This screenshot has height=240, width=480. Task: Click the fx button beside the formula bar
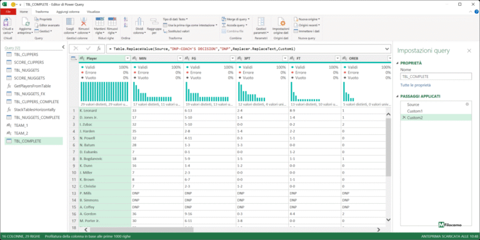pyautogui.click(x=99, y=49)
